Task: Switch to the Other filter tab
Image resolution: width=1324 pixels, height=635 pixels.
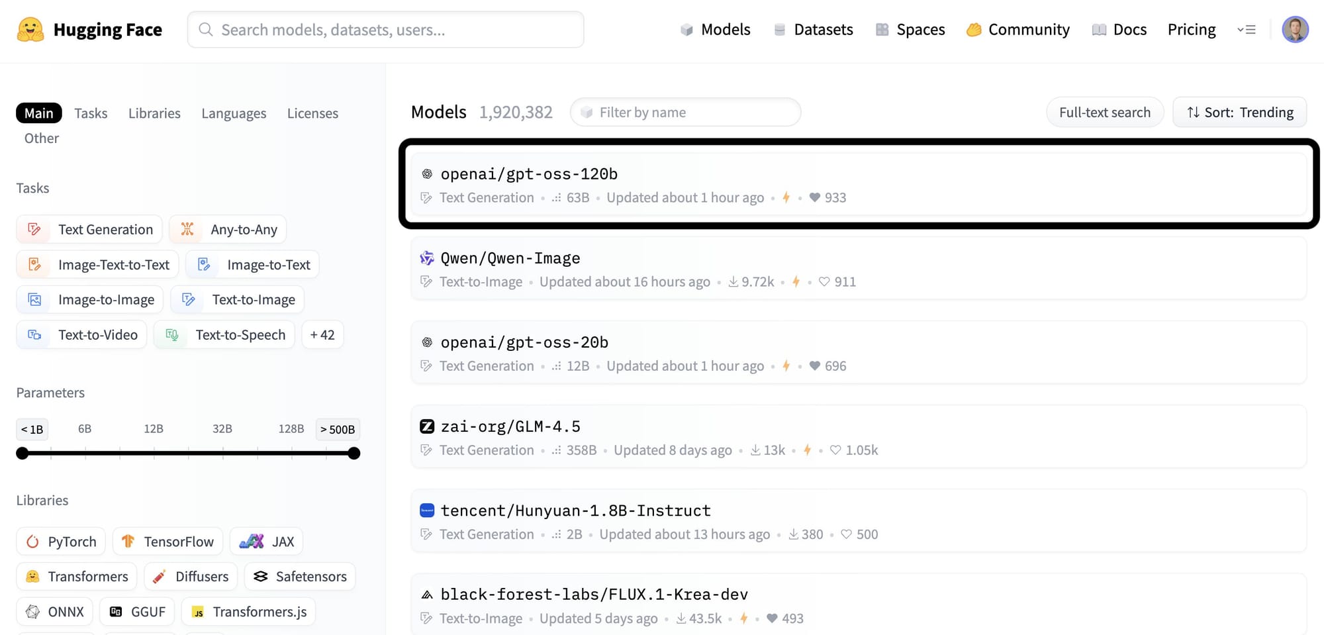Action: 42,138
